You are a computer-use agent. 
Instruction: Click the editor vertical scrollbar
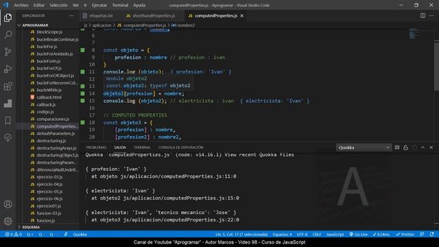tap(436, 66)
